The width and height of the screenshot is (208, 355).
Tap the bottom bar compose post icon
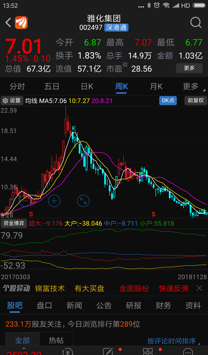click(x=108, y=351)
